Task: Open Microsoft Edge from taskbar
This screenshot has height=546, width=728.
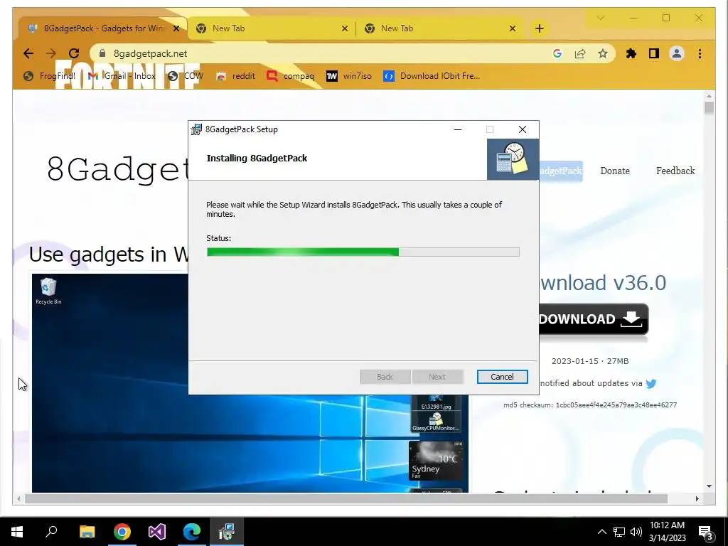Action: 192,532
